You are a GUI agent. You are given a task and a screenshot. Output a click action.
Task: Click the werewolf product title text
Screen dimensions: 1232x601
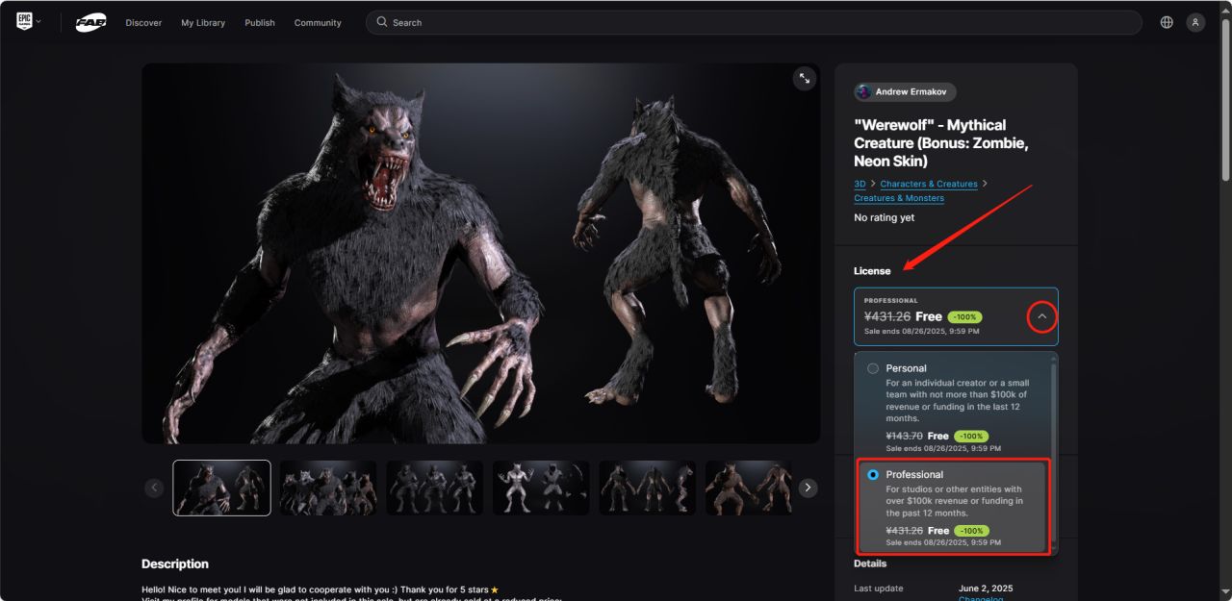tap(941, 142)
